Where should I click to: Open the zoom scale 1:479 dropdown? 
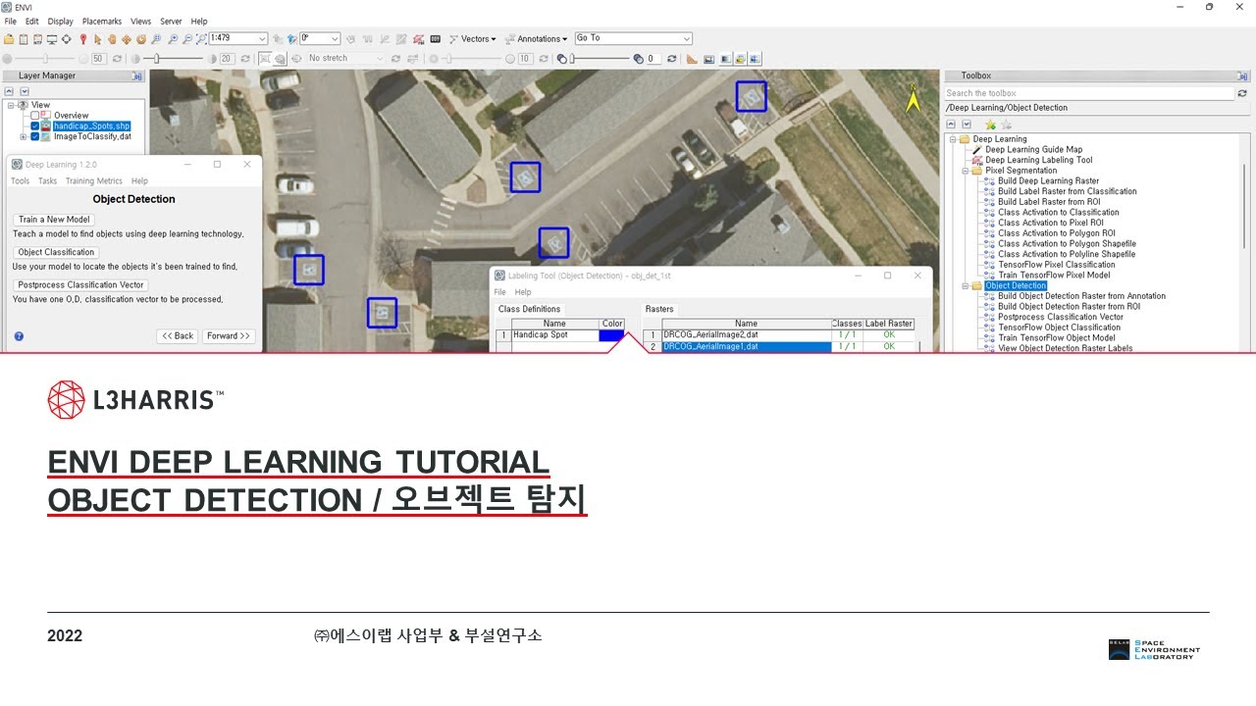tap(262, 39)
